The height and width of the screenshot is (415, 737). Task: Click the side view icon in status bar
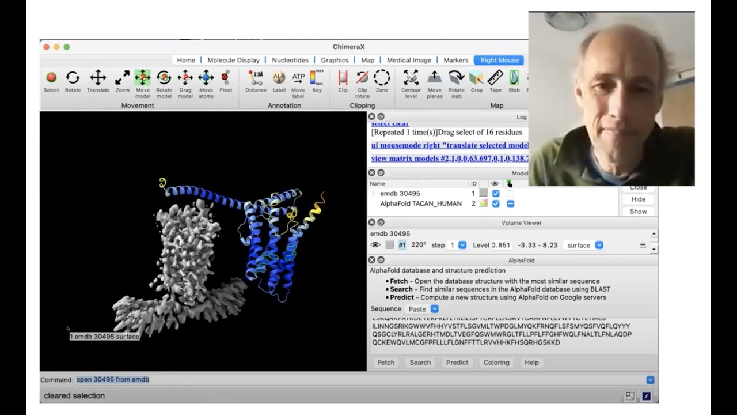point(630,396)
